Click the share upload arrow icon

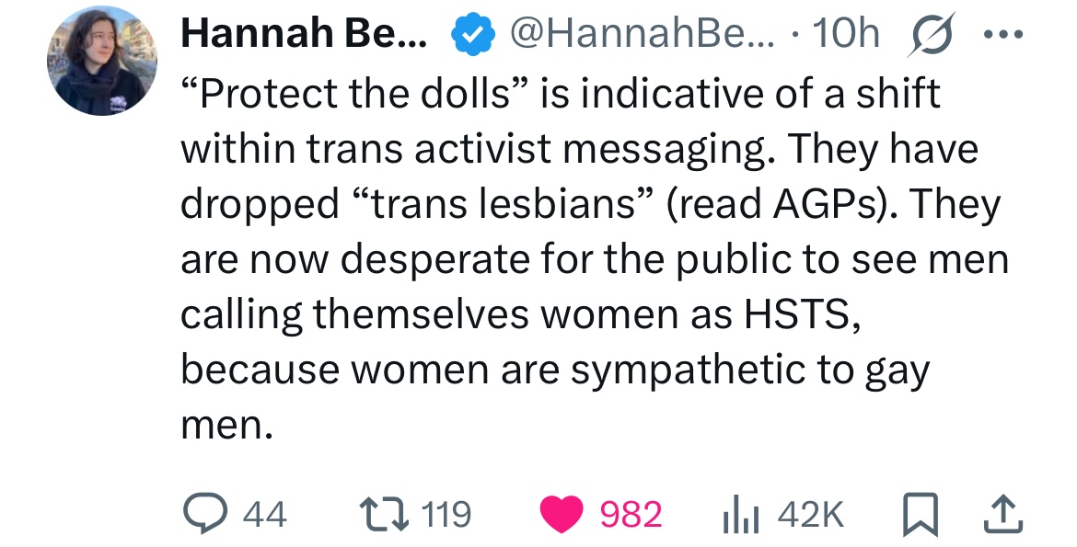pos(1003,515)
